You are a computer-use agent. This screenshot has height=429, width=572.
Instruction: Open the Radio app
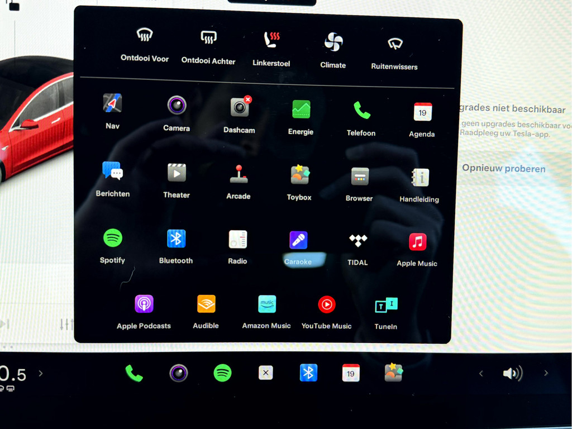[x=238, y=239]
